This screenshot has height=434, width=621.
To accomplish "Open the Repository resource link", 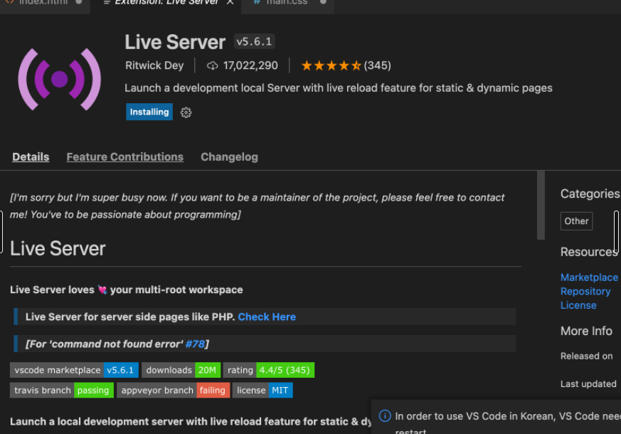I will point(585,292).
